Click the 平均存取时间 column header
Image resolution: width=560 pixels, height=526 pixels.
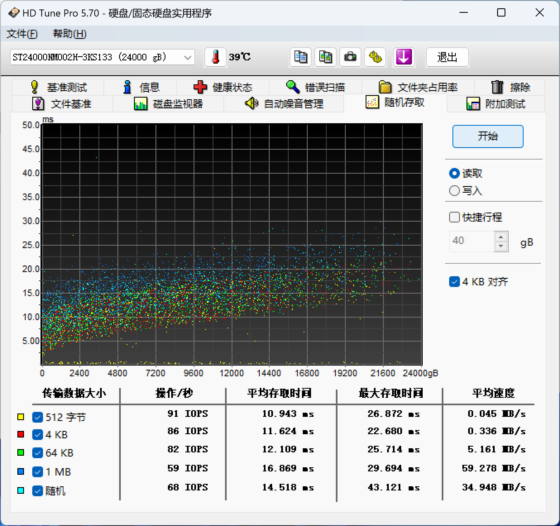[279, 393]
